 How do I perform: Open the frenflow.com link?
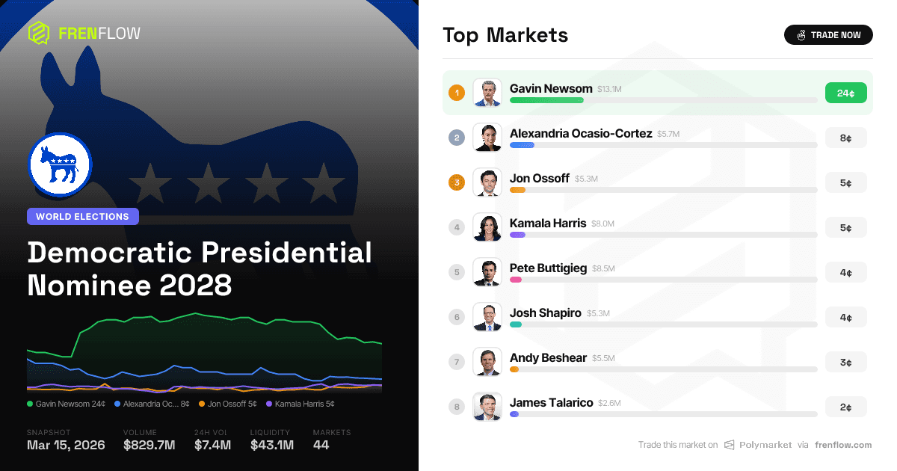pos(844,445)
